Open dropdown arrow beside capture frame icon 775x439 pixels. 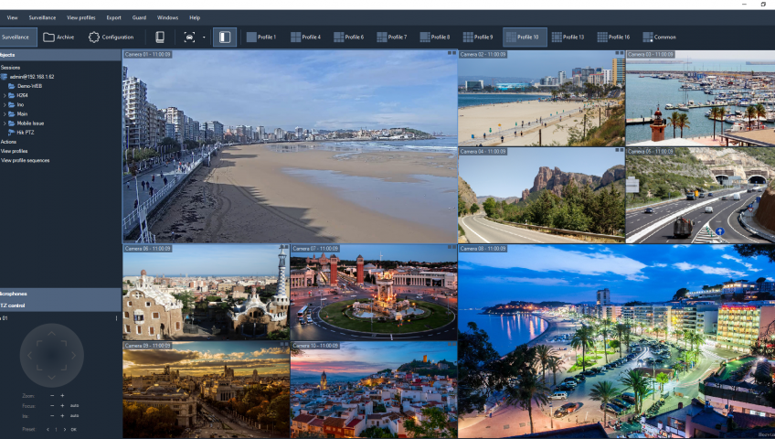[x=203, y=37]
